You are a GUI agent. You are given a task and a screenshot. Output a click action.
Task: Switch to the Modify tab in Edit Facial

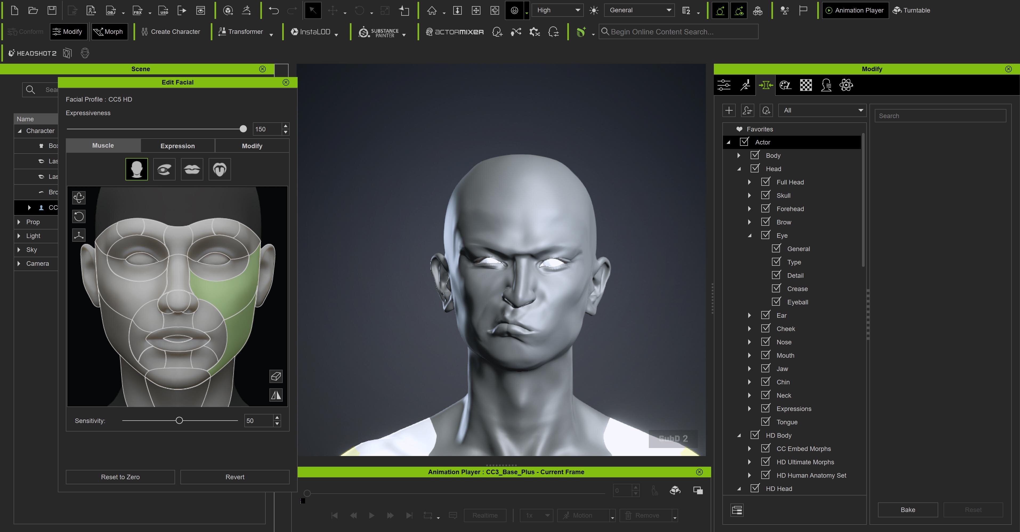point(252,146)
